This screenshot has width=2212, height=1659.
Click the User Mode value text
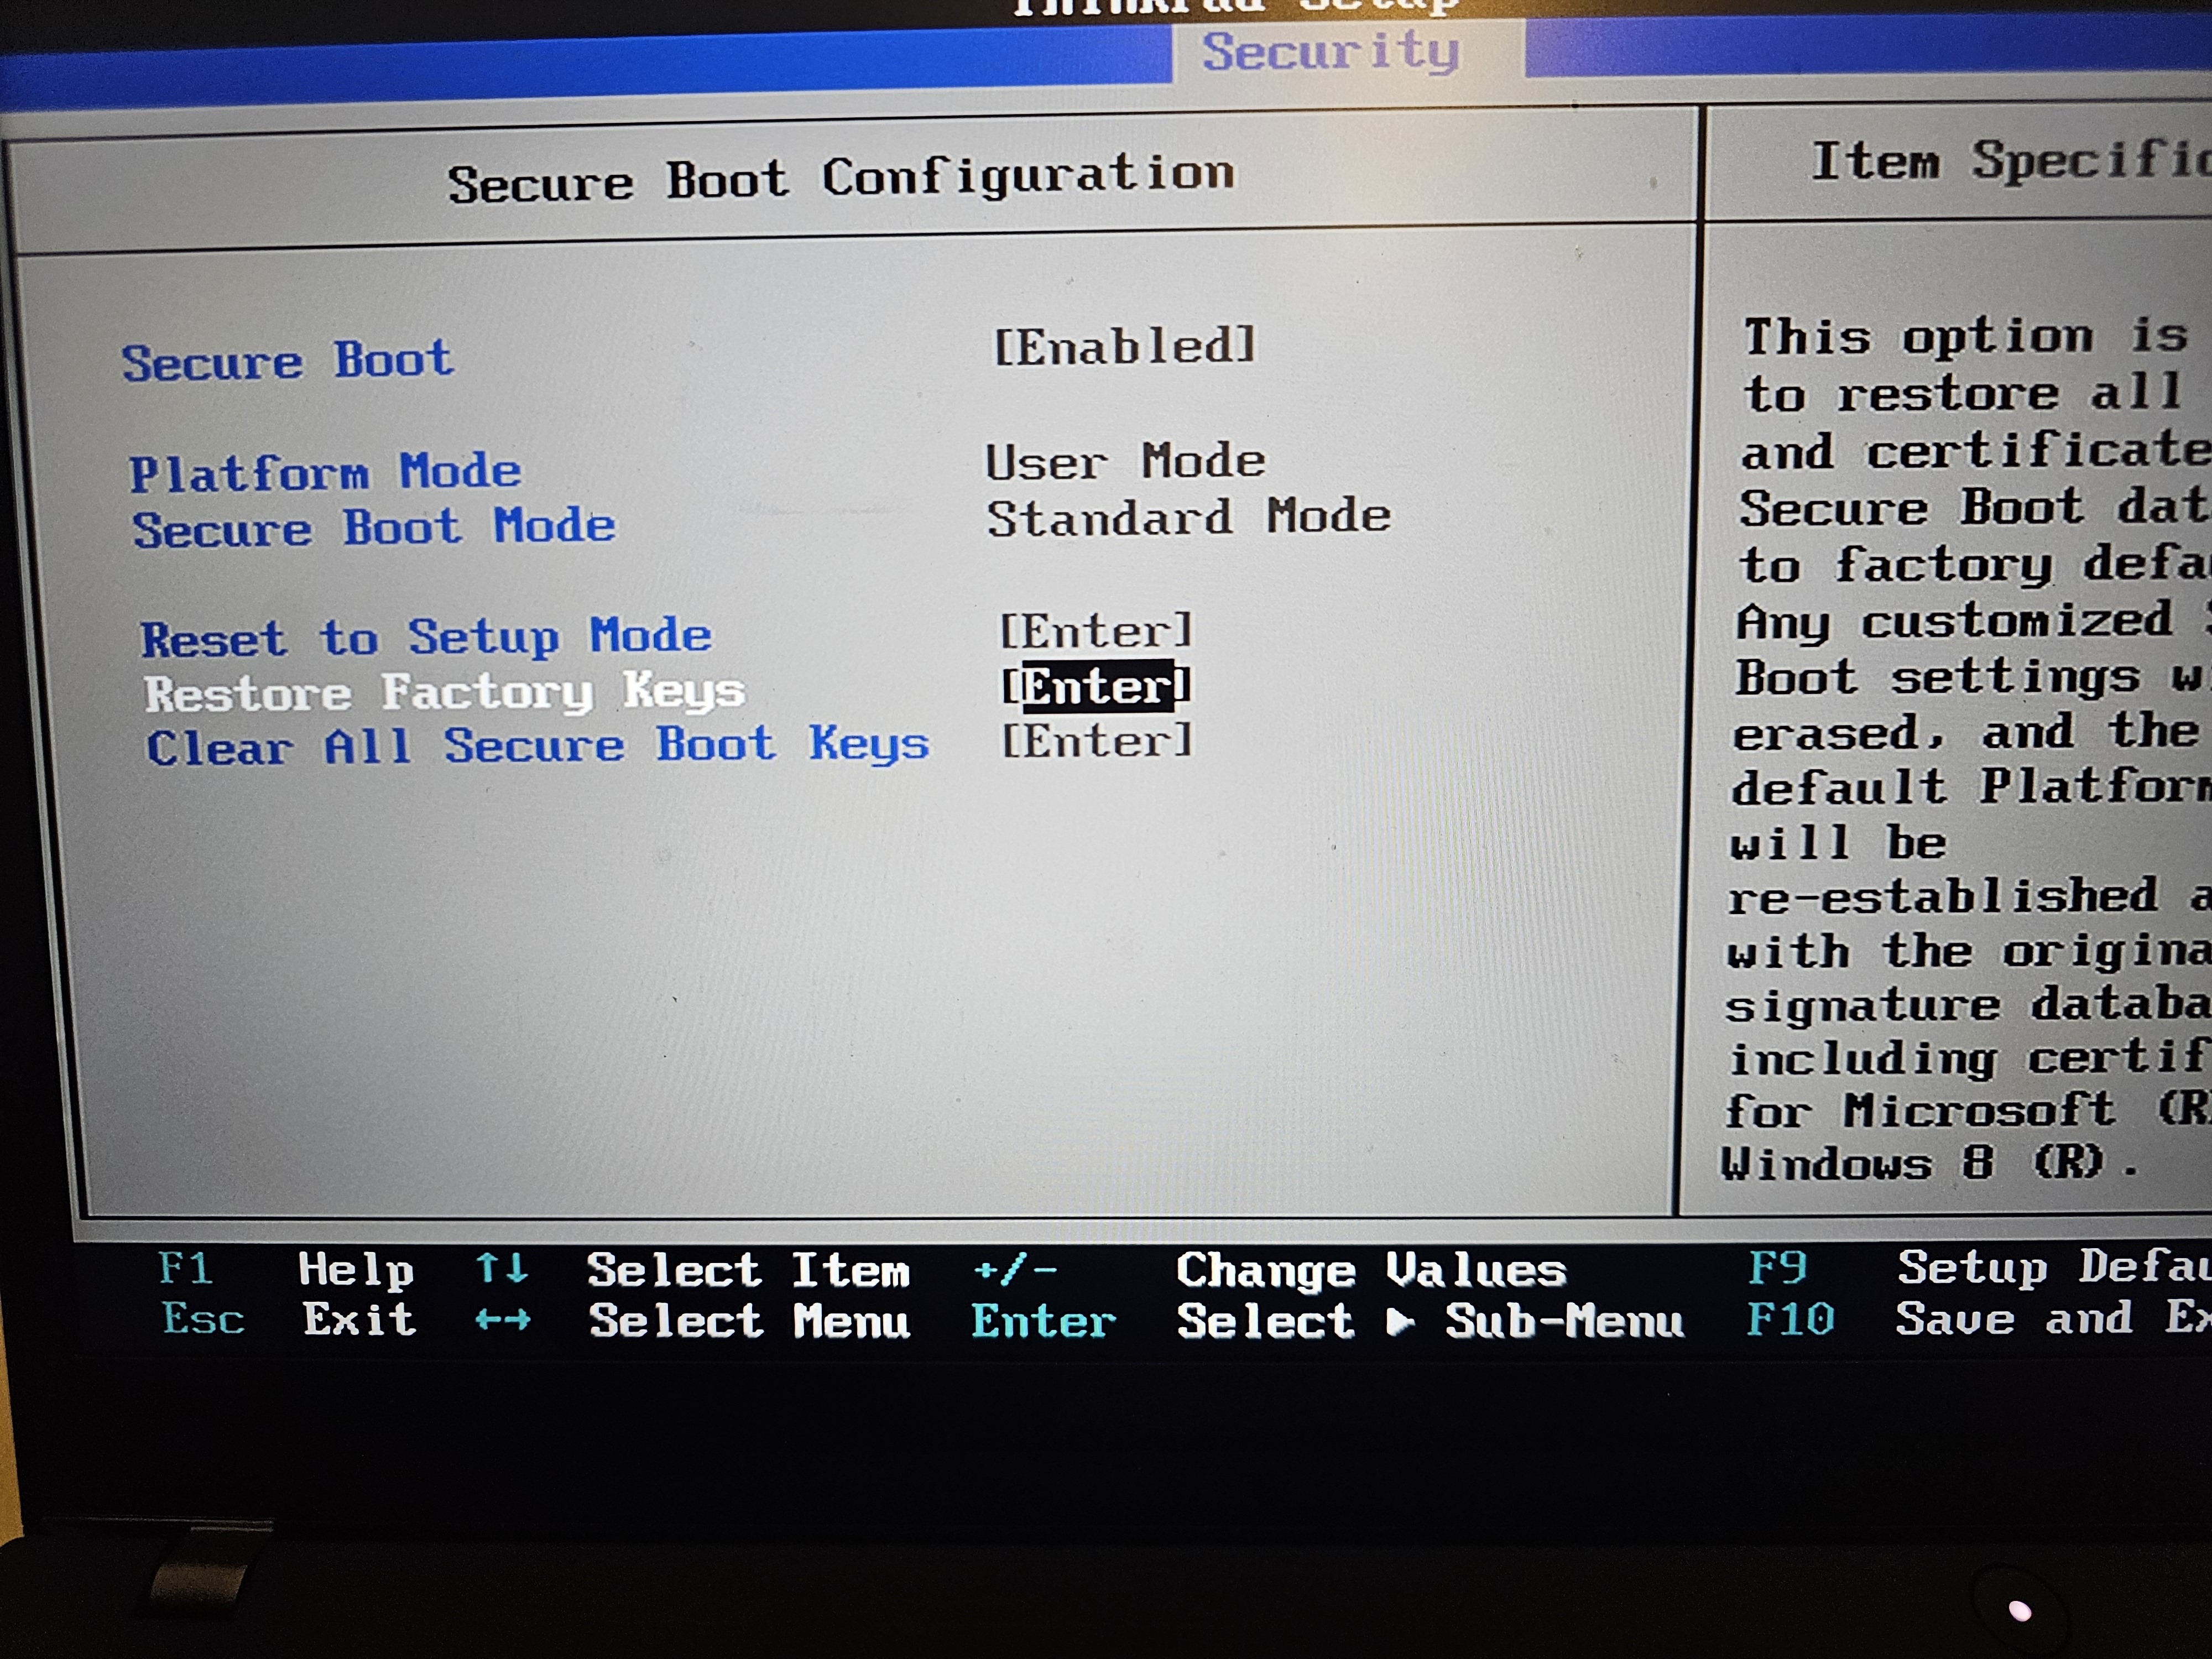click(1125, 462)
